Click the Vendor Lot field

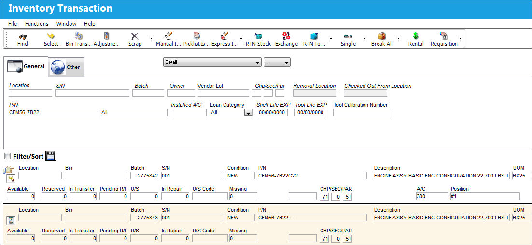[x=223, y=93]
